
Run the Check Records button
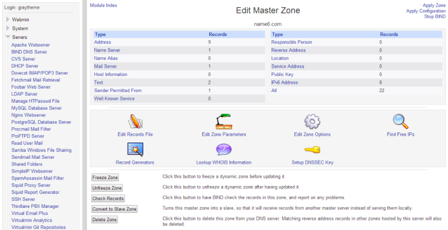[108, 198]
